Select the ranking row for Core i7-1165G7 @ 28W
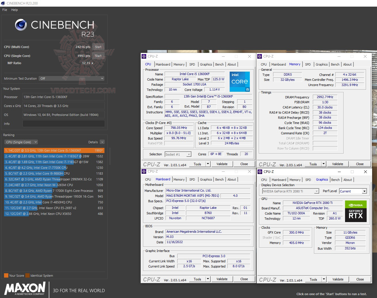Image resolution: width=377 pixels, height=298 pixels. [x=54, y=156]
